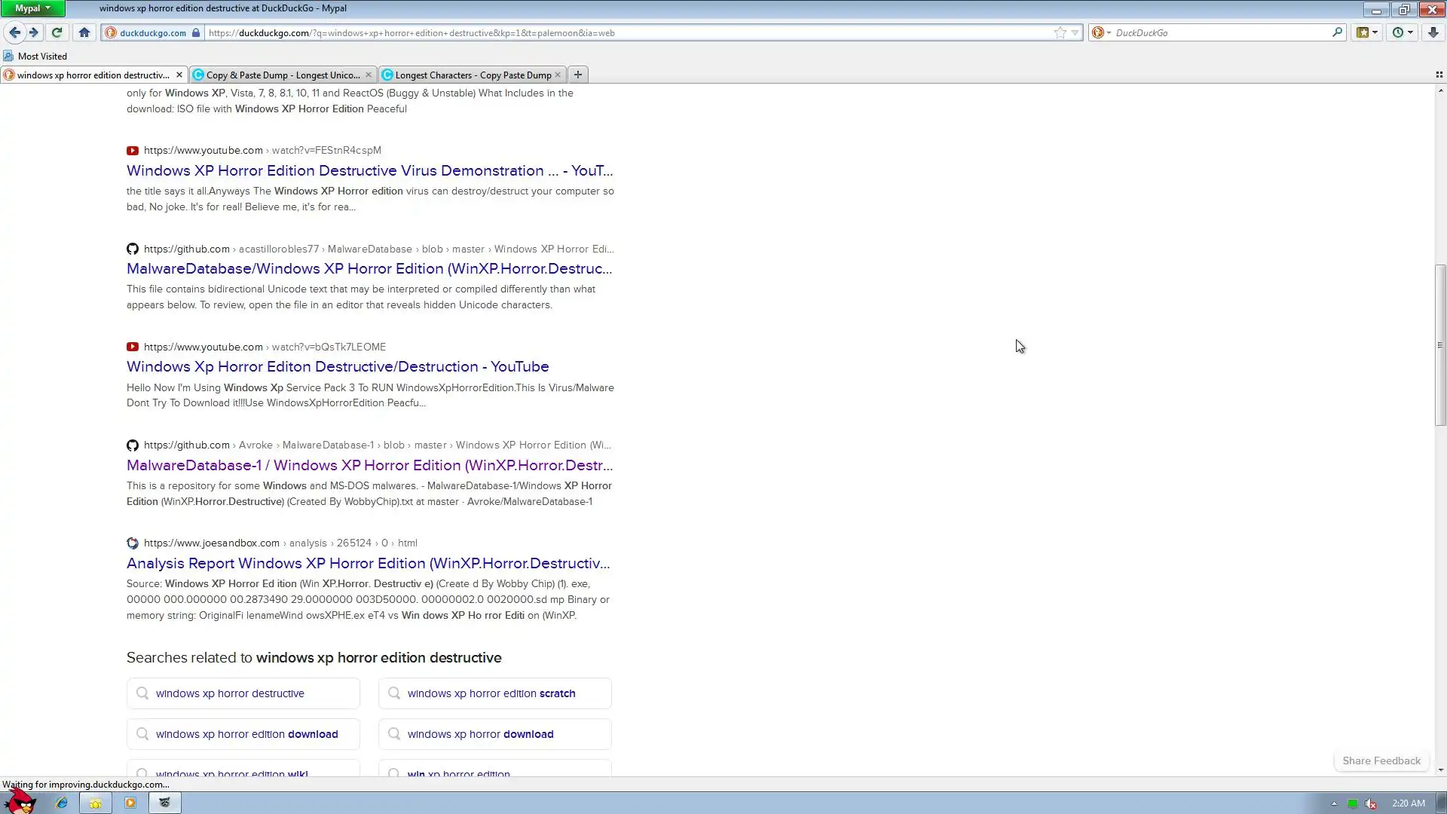Open URL history dropdown arrow
The image size is (1447, 814).
point(1075,32)
